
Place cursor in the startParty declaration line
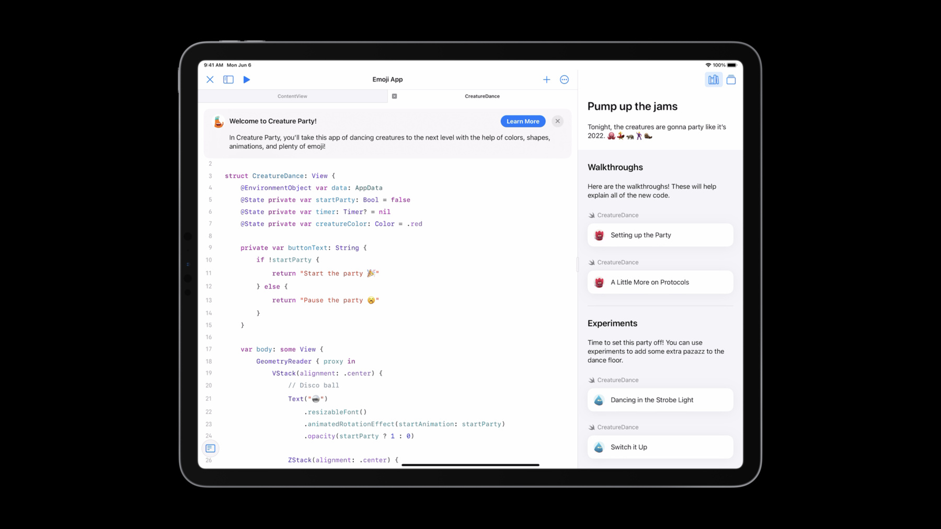(325, 200)
